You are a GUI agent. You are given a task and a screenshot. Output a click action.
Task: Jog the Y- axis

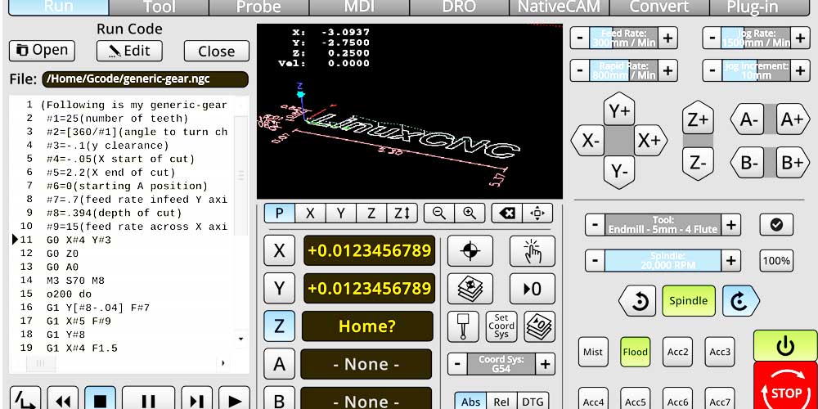pyautogui.click(x=619, y=172)
